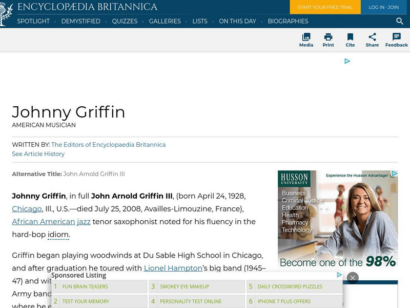Print the article using Print icon
410x308 pixels.
328,37
